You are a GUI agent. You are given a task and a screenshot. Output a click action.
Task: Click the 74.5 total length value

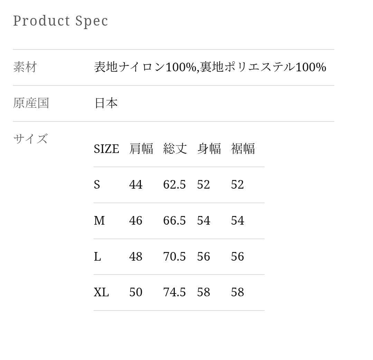coord(174,292)
